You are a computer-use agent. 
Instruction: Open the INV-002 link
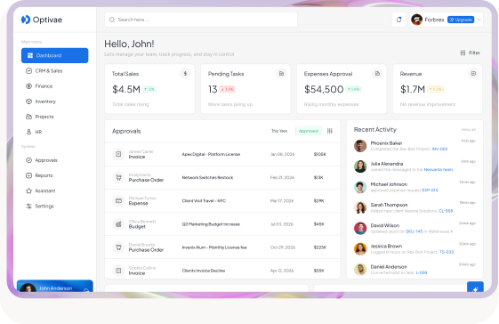[439, 149]
